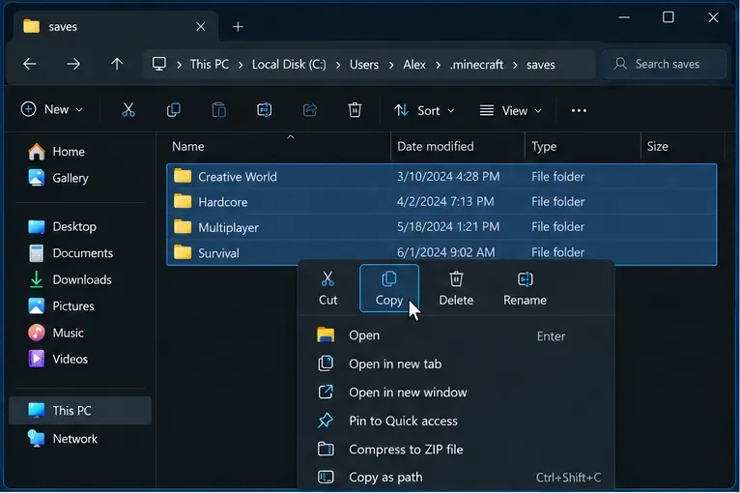Open the See more three-dots menu

coord(579,110)
